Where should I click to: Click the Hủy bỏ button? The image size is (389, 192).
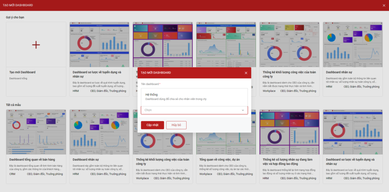pos(176,125)
